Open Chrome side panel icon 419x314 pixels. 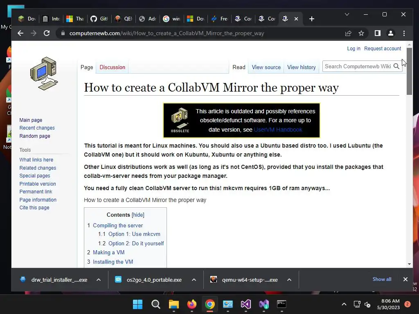[377, 33]
